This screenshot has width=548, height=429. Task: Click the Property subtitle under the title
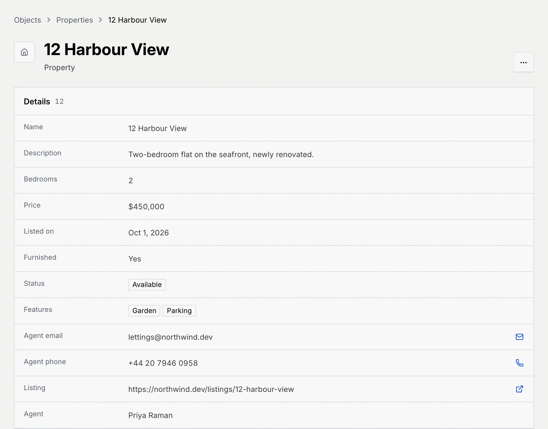60,68
